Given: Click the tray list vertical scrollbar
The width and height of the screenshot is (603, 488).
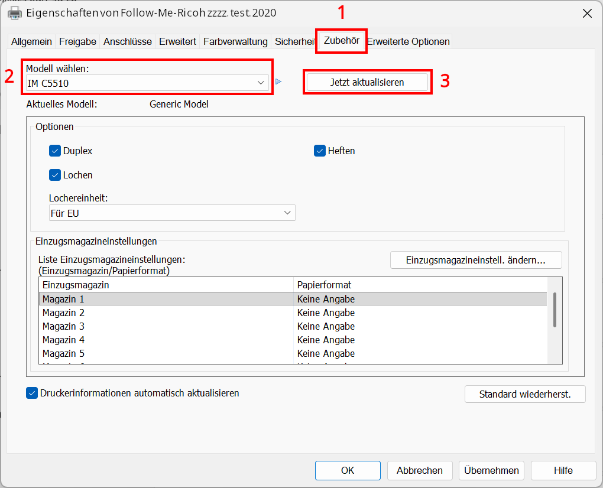Looking at the screenshot, I should click(x=555, y=310).
